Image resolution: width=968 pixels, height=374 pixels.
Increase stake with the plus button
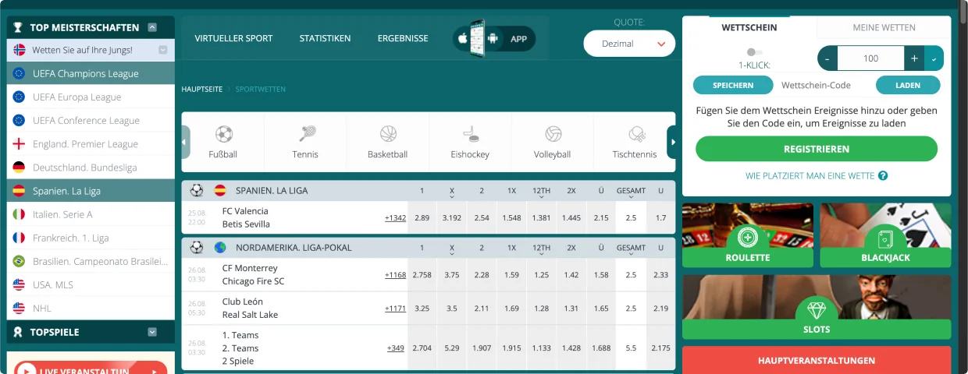915,58
